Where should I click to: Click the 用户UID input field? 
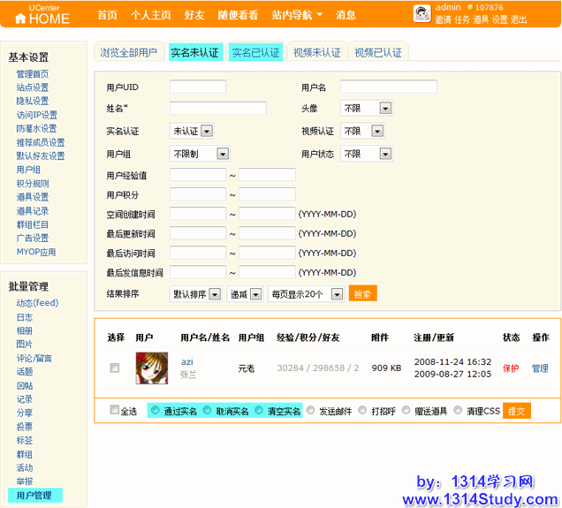(x=198, y=87)
